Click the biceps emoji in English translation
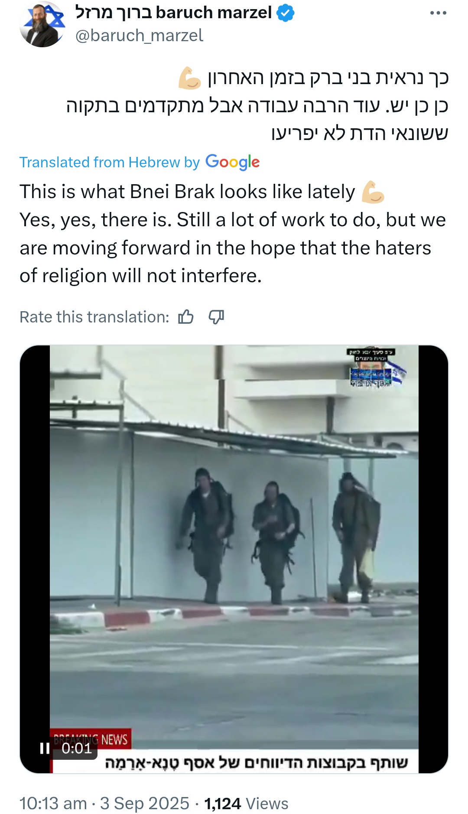This screenshot has height=814, width=468. (x=373, y=192)
